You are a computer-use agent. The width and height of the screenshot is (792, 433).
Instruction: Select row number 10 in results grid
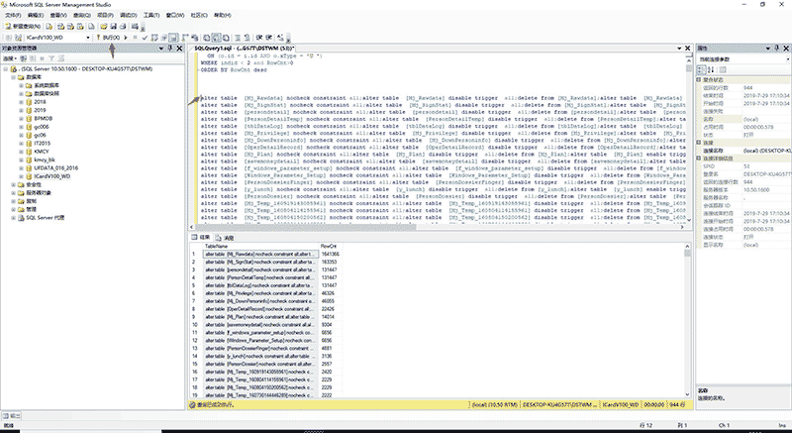[x=195, y=325]
